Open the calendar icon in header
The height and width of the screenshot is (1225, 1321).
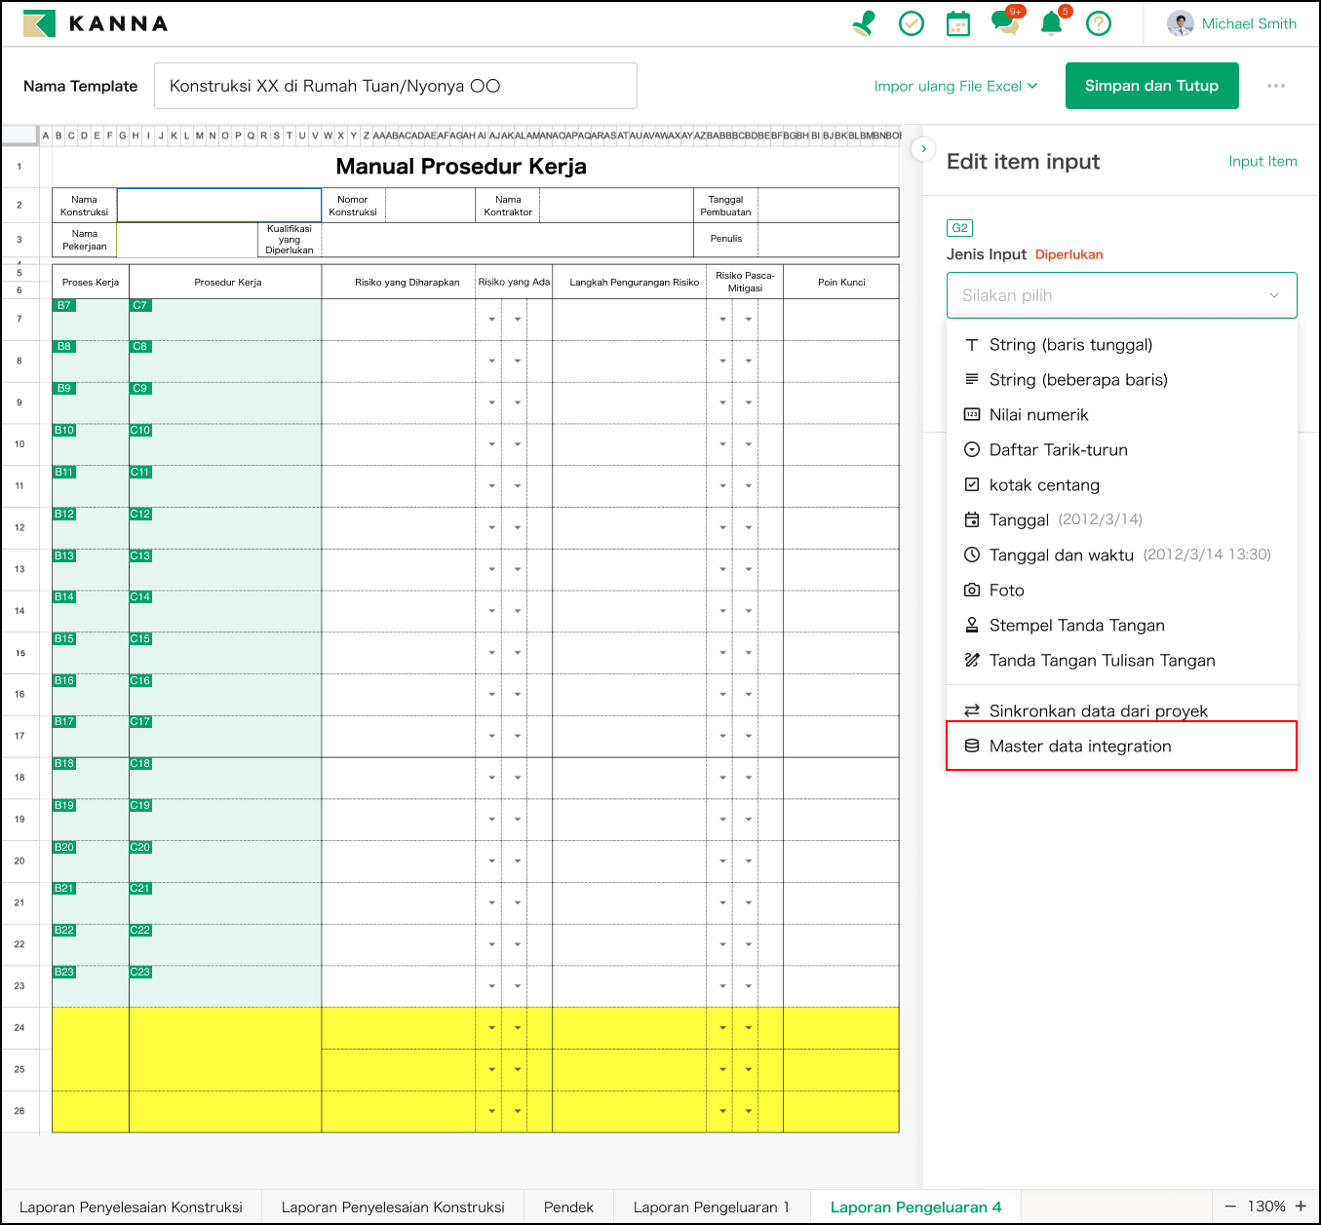point(958,23)
